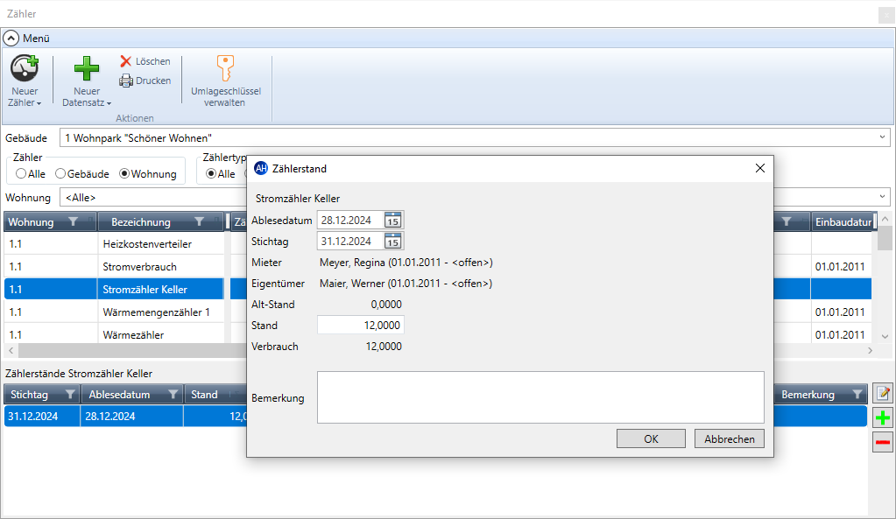Collapse the Menü ribbon chevron
The image size is (896, 519).
pos(11,39)
